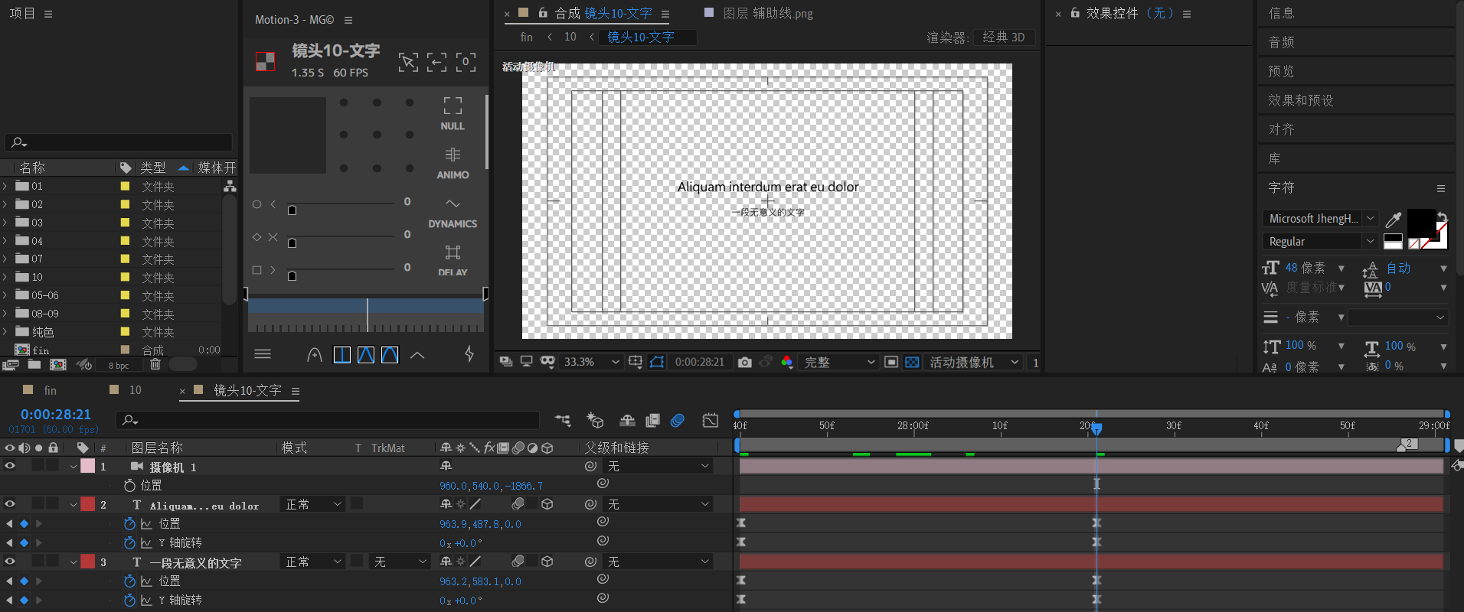
Task: Open the Microsoft JhengH font dropdown
Action: [1321, 219]
